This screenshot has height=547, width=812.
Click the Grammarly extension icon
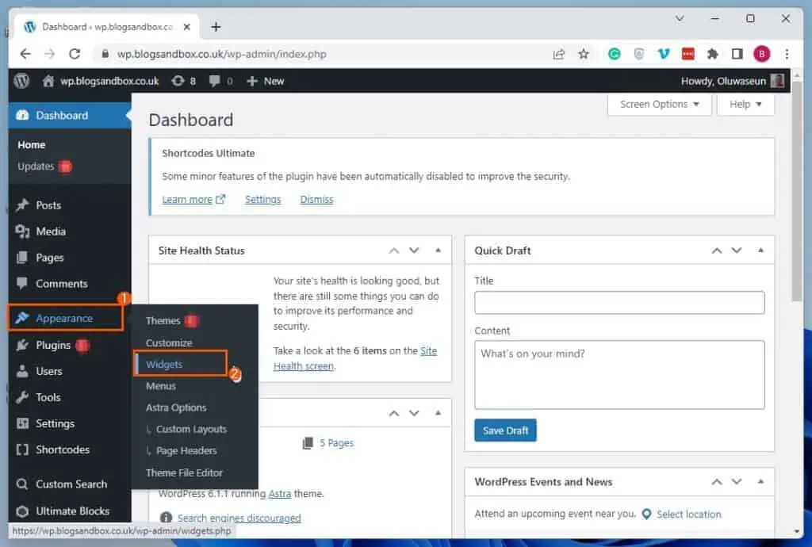pos(615,54)
